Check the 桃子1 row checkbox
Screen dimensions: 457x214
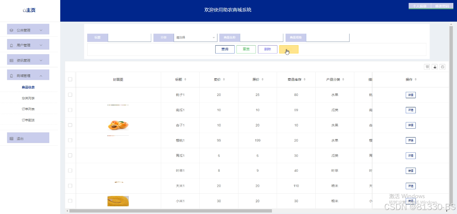[x=70, y=95]
